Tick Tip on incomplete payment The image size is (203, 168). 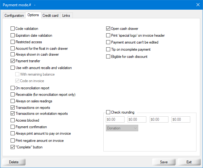click(108, 49)
